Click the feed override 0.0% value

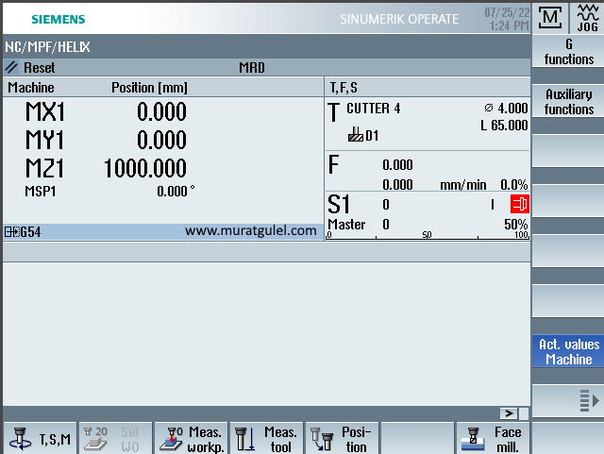point(513,185)
